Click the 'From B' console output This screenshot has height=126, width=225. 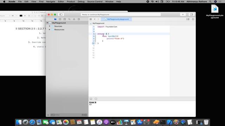93,103
